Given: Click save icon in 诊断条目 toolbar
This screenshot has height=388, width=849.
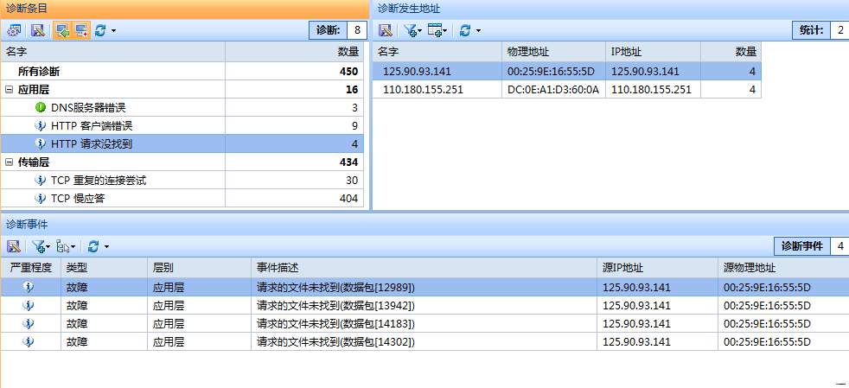Looking at the screenshot, I should pos(37,30).
